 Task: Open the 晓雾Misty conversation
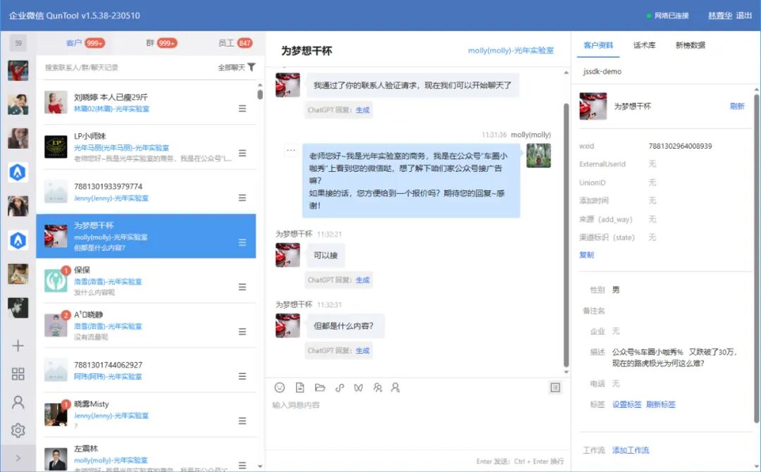click(146, 415)
